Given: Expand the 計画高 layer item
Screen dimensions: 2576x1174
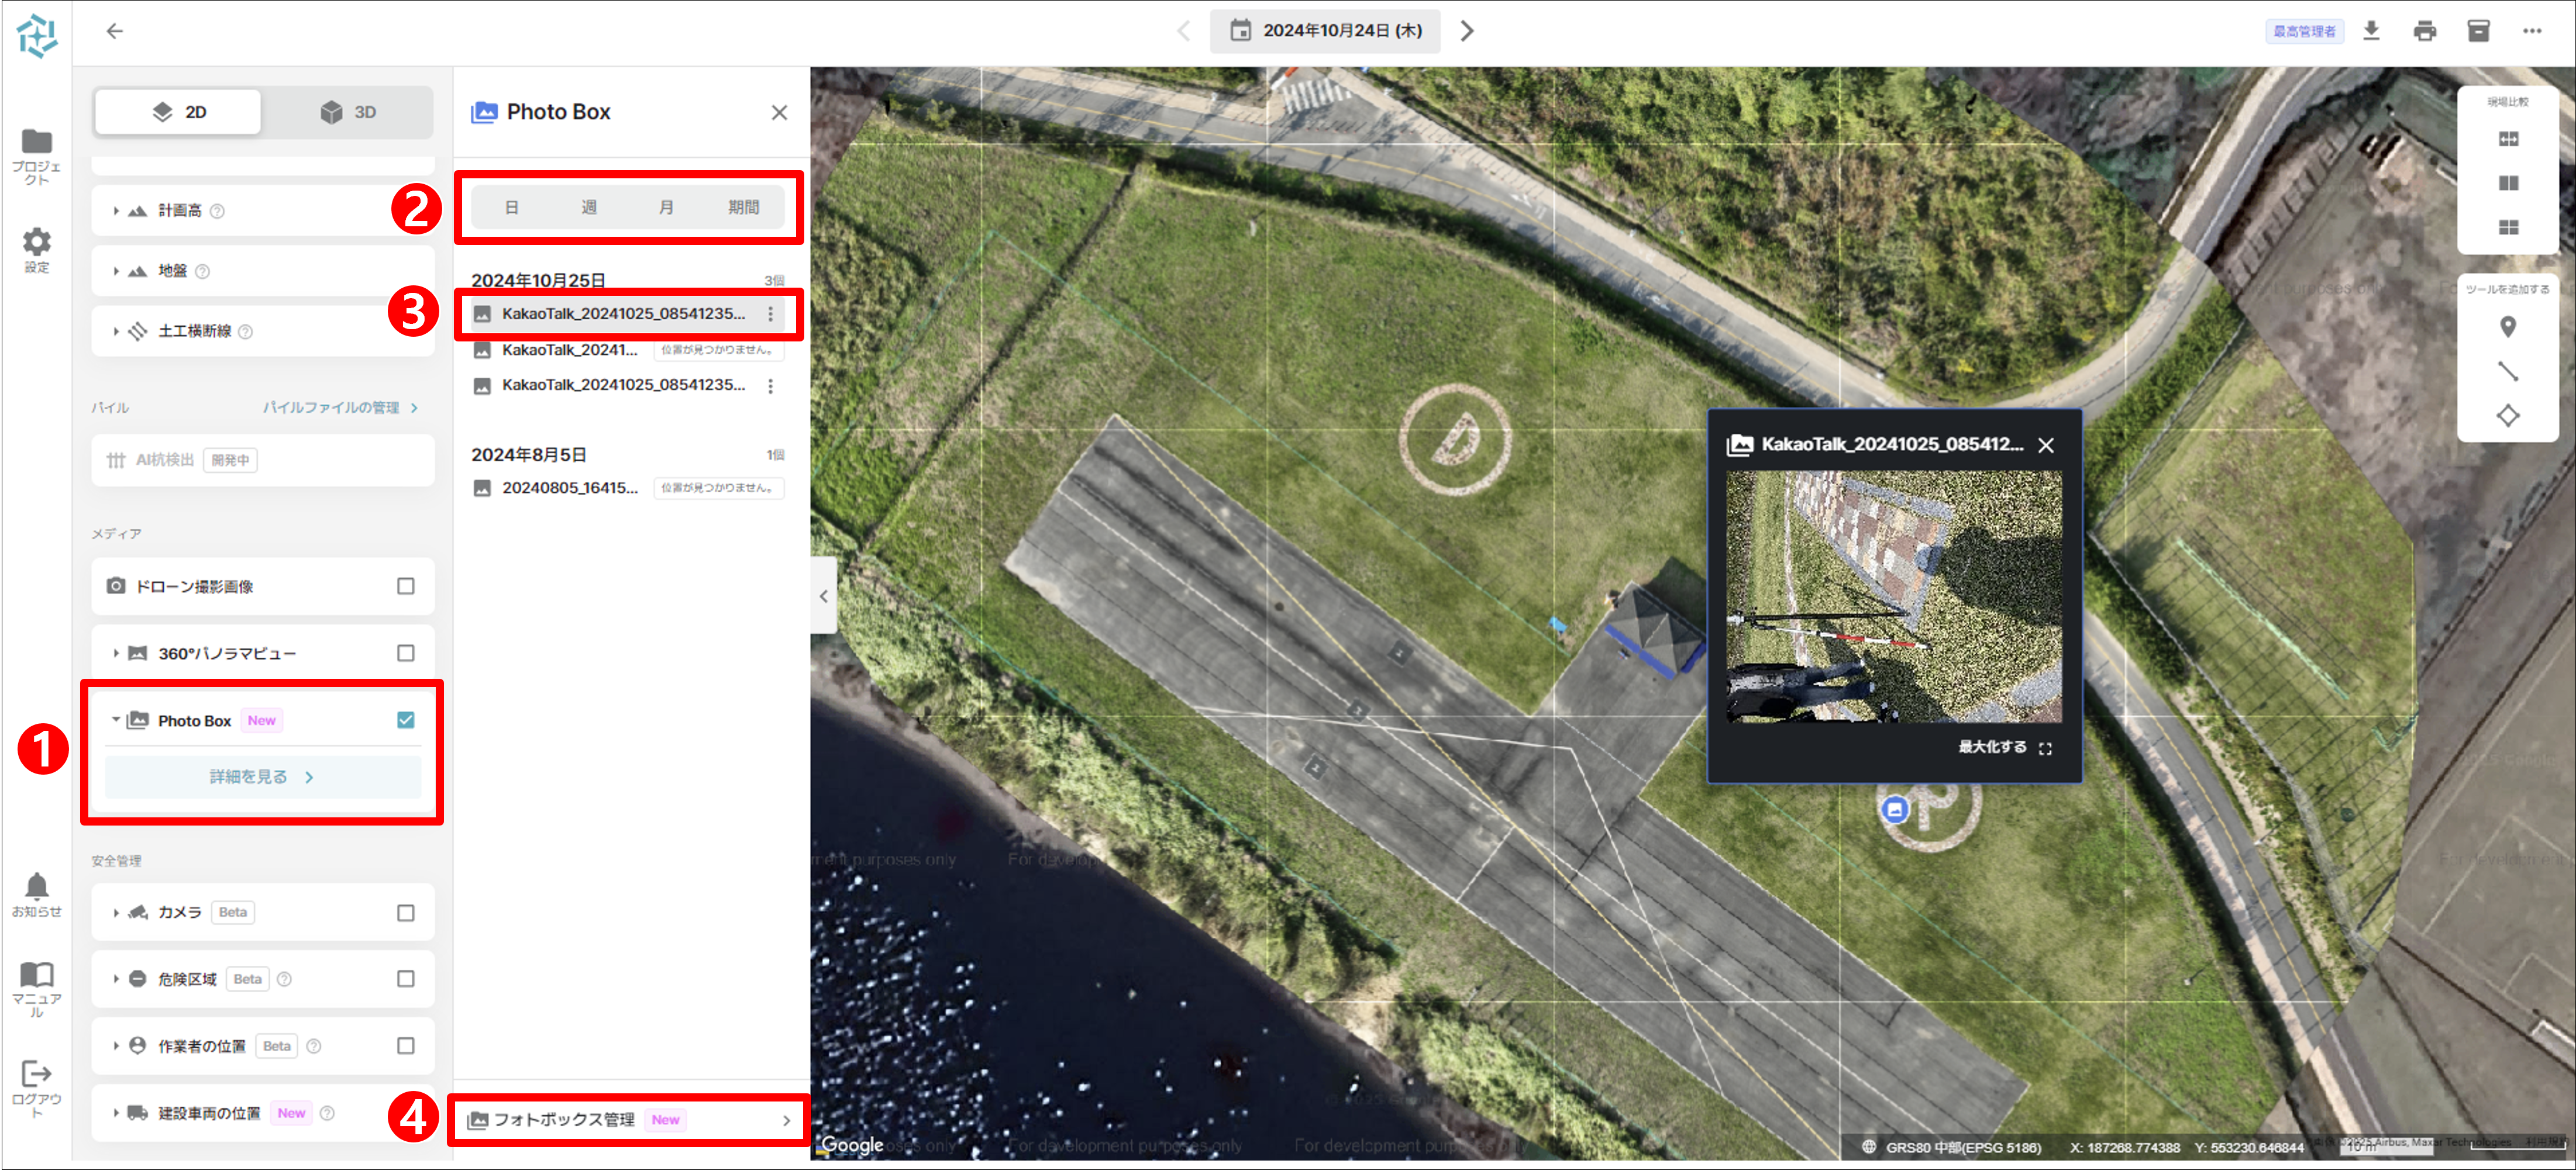Looking at the screenshot, I should click(x=116, y=211).
